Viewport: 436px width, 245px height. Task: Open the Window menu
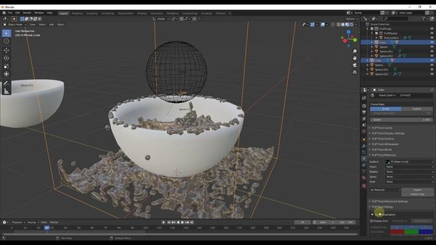tap(39, 13)
